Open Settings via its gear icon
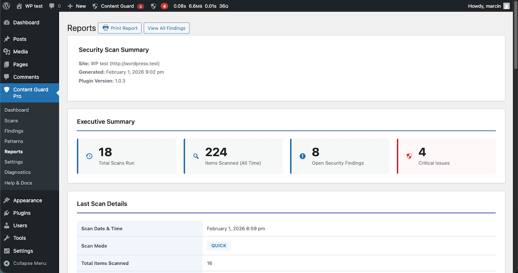 pos(6,251)
